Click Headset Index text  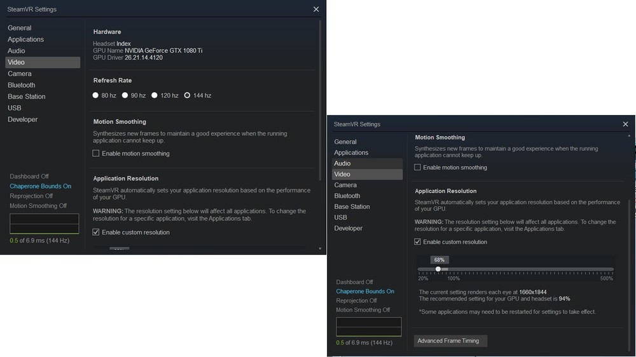pos(111,43)
